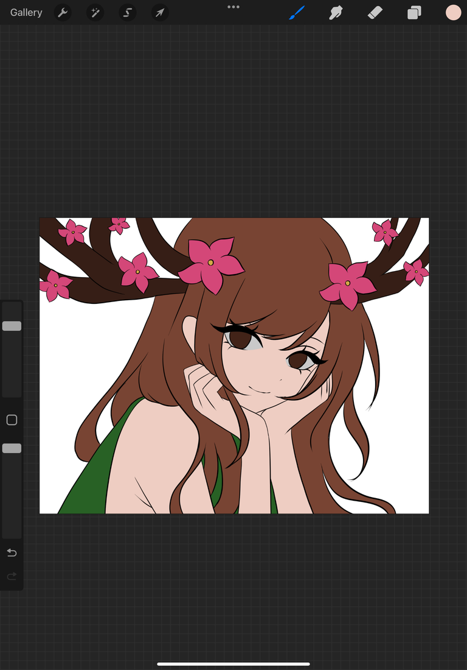
Task: Open the active color swatch
Action: coord(454,13)
